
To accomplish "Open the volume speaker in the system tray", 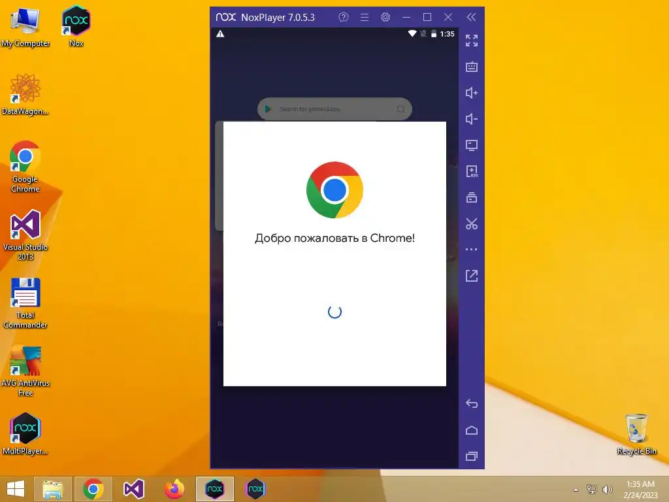I will coord(607,489).
